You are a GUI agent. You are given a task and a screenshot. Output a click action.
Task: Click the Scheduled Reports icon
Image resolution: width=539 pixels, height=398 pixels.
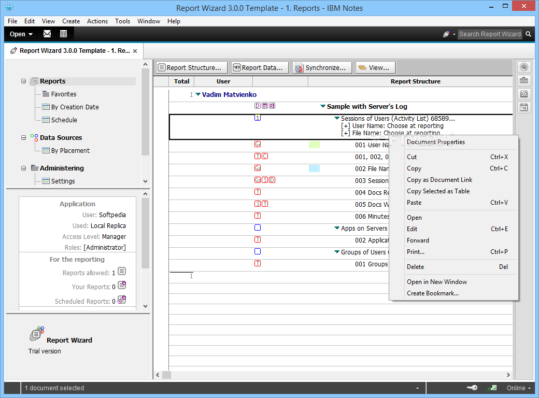pyautogui.click(x=122, y=300)
